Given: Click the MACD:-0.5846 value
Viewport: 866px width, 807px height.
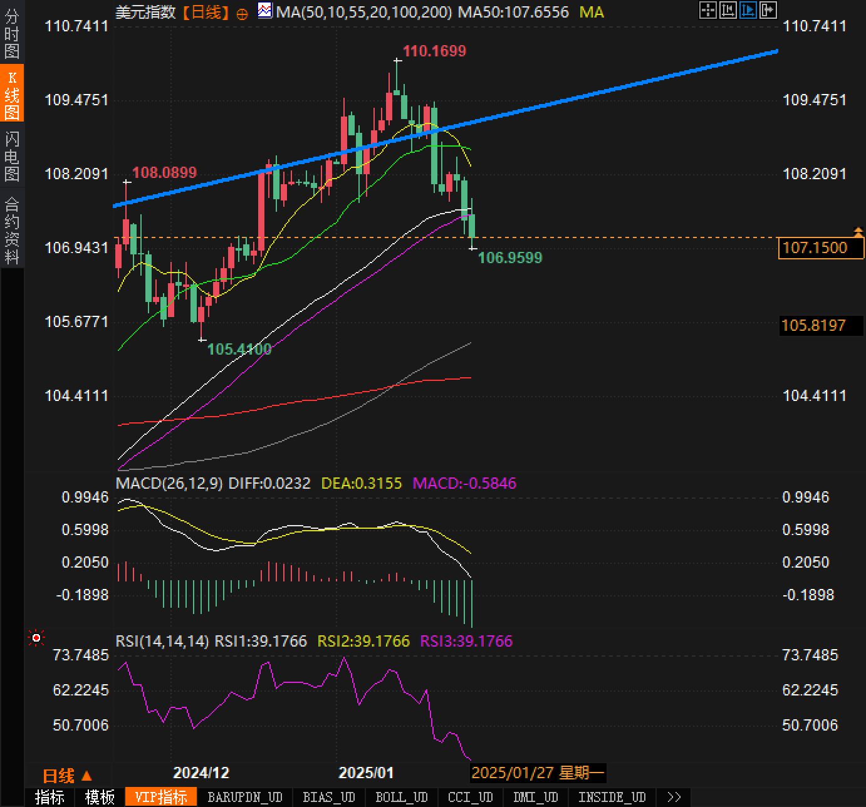Looking at the screenshot, I should [x=464, y=483].
